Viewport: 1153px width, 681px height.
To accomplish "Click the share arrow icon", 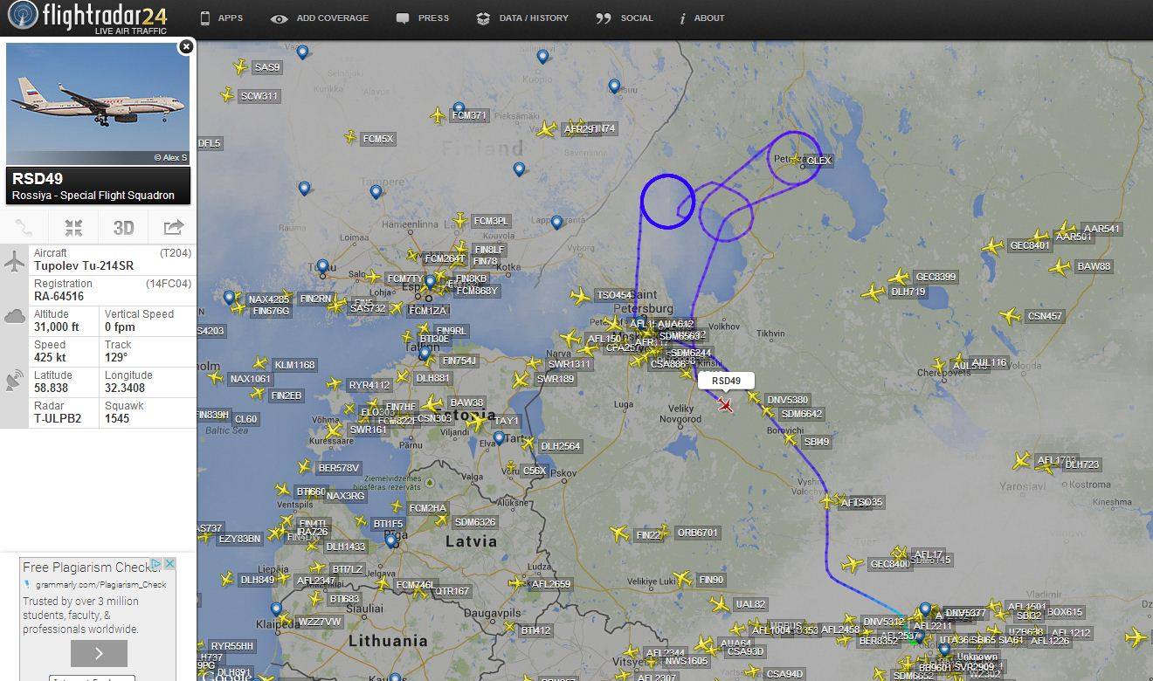I will pyautogui.click(x=173, y=228).
